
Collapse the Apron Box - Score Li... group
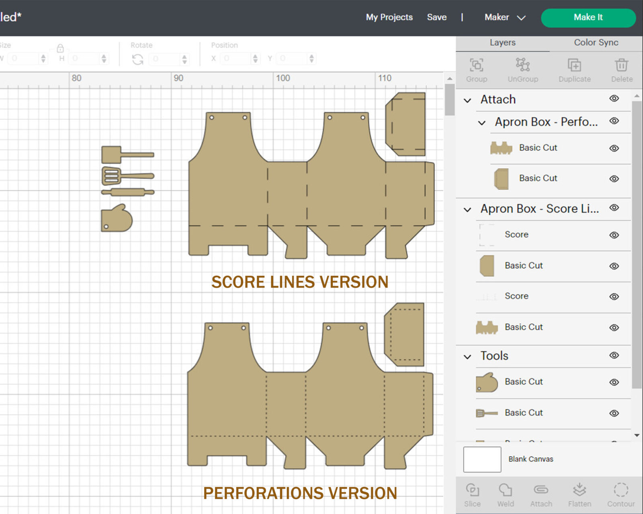click(467, 210)
